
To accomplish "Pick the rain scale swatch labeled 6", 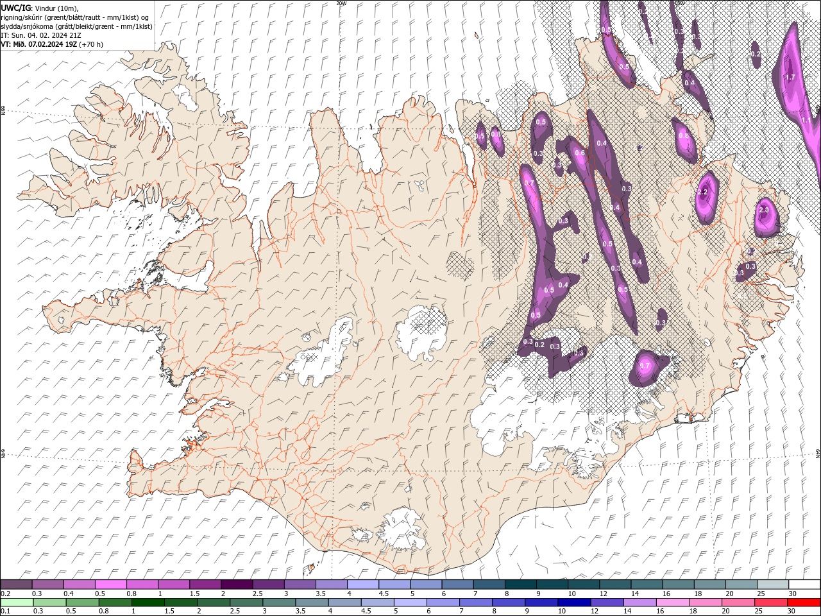I will [x=443, y=603].
